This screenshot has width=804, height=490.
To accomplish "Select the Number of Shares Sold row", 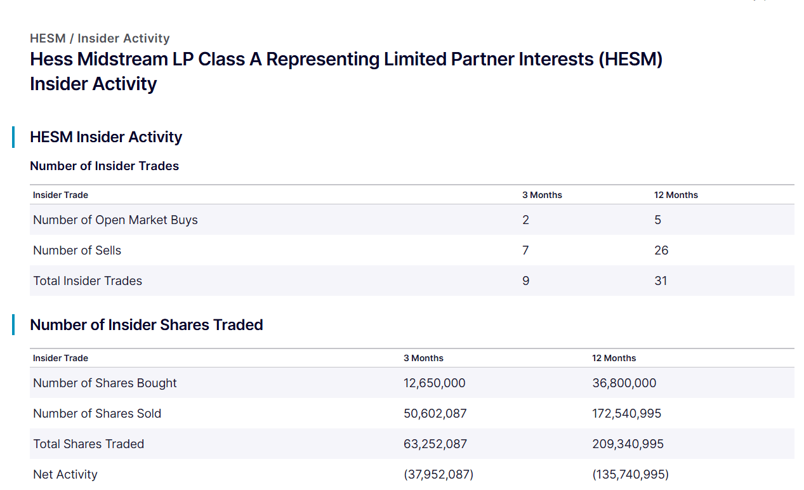I will (x=97, y=413).
